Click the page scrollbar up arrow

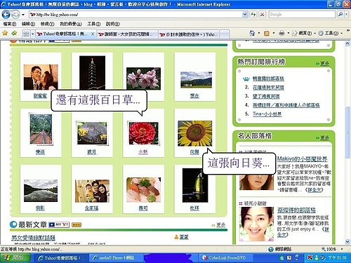[347, 43]
